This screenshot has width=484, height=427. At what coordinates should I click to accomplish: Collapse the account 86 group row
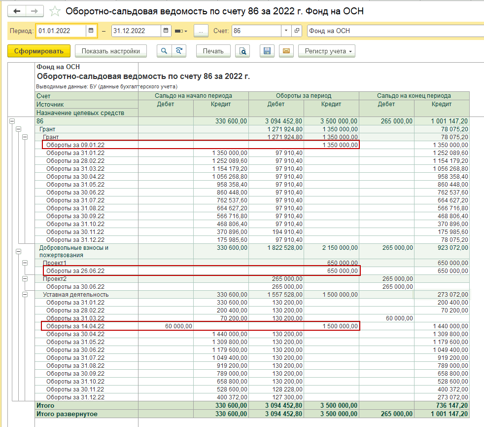coord(12,121)
